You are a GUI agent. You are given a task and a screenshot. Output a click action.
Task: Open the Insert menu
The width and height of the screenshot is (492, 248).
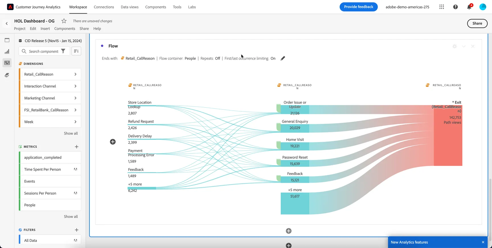pyautogui.click(x=45, y=28)
